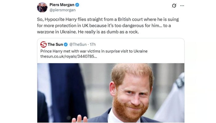Click the waving hand in the photo

click(78, 119)
